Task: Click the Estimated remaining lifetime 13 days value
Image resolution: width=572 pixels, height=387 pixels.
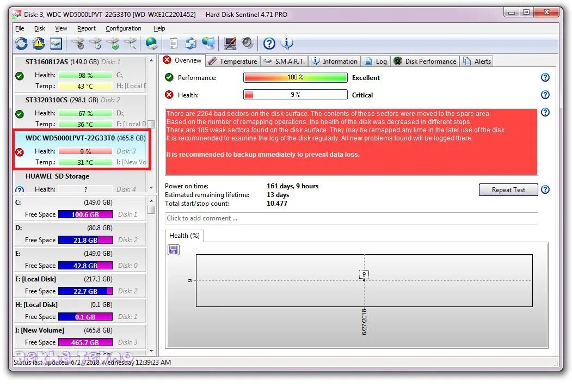Action: tap(278, 195)
